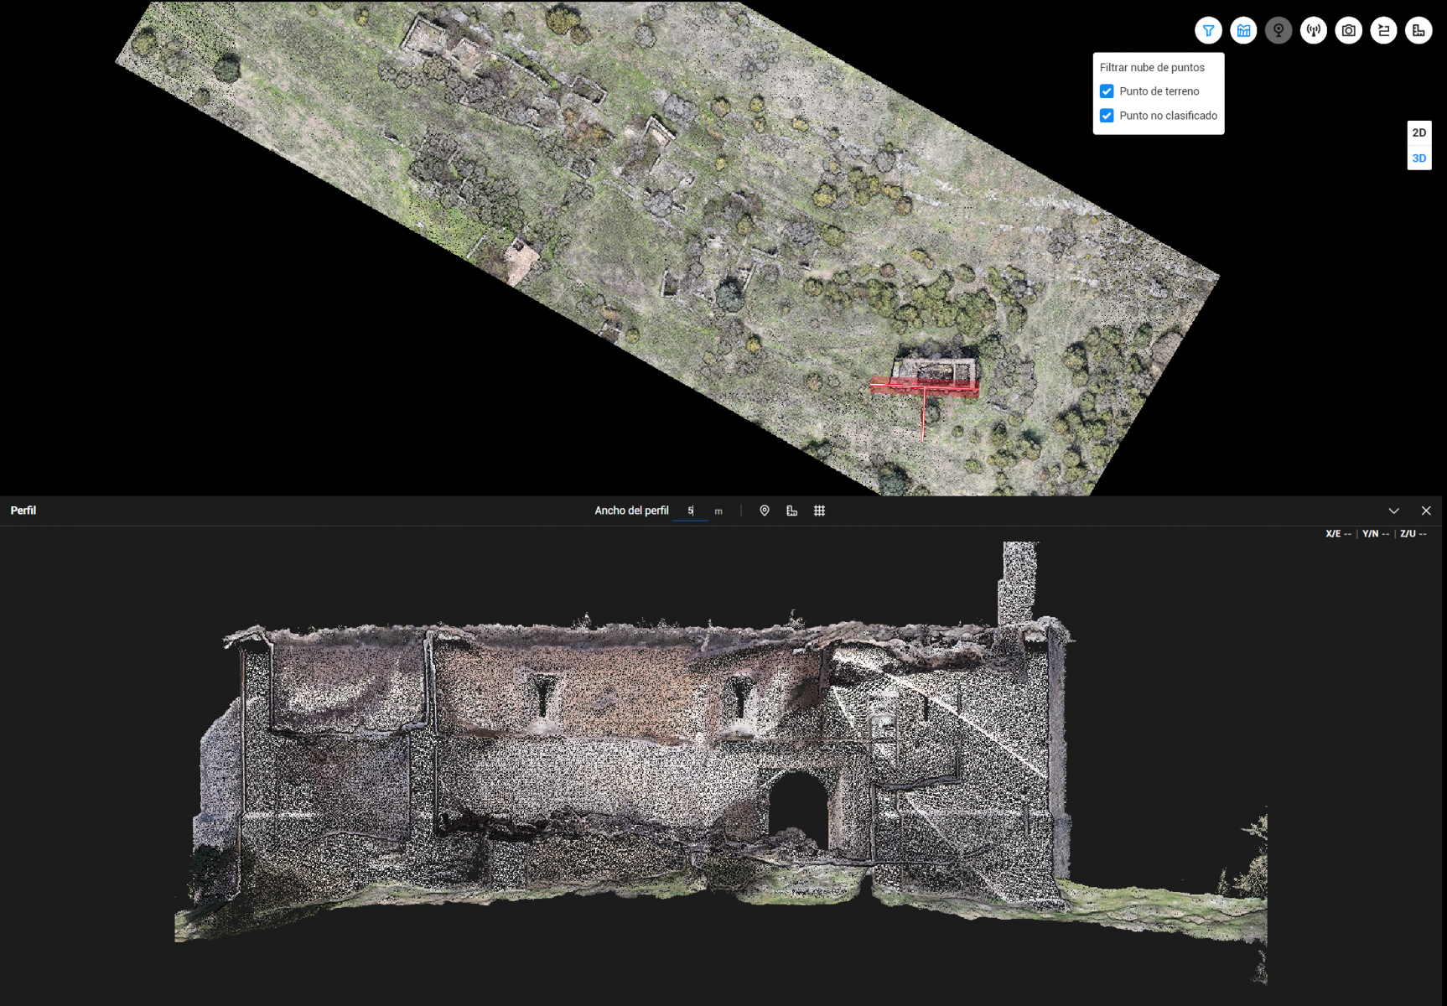Take a screenshot with the camera icon
This screenshot has width=1447, height=1006.
click(1348, 31)
